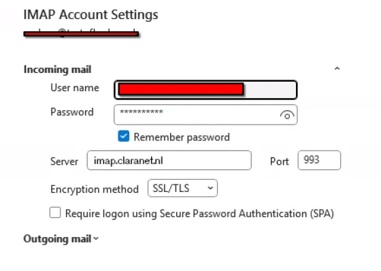Click the Port field containing 993
The height and width of the screenshot is (271, 381).
(319, 160)
